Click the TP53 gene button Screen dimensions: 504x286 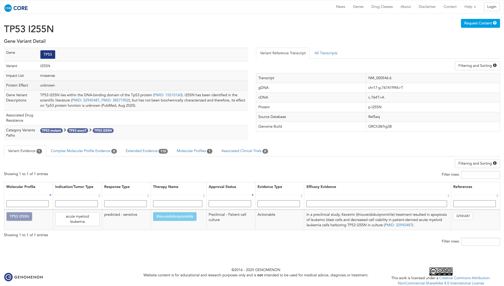click(x=48, y=55)
